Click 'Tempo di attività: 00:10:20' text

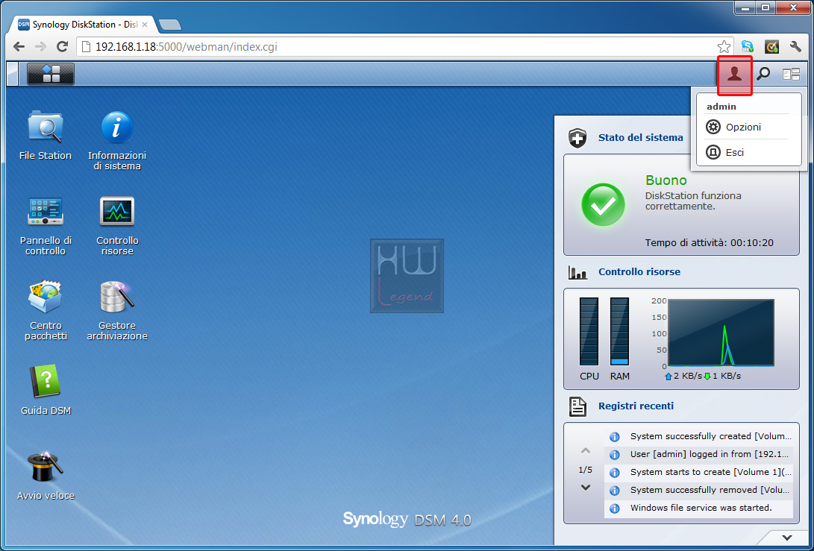[709, 243]
